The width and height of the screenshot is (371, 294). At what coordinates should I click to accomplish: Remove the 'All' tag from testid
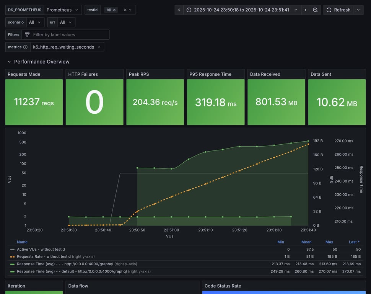[114, 10]
